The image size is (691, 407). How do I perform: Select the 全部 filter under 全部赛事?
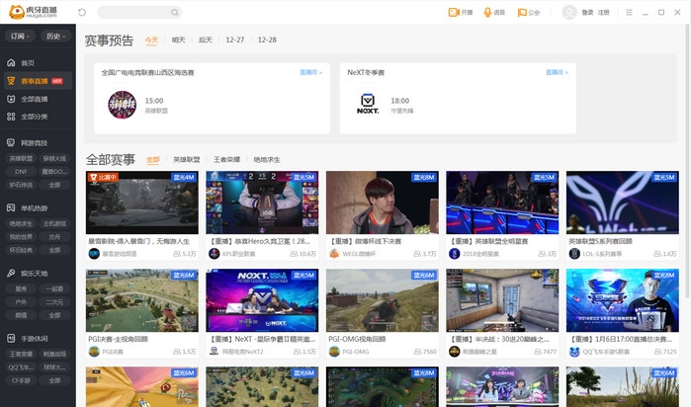point(153,159)
